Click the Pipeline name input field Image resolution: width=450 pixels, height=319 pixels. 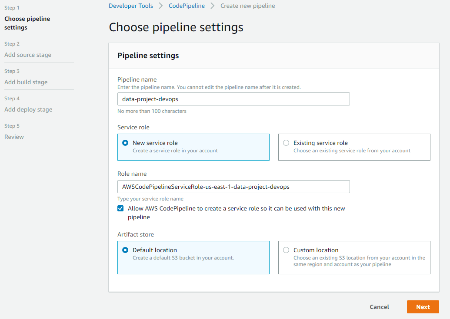coord(233,99)
